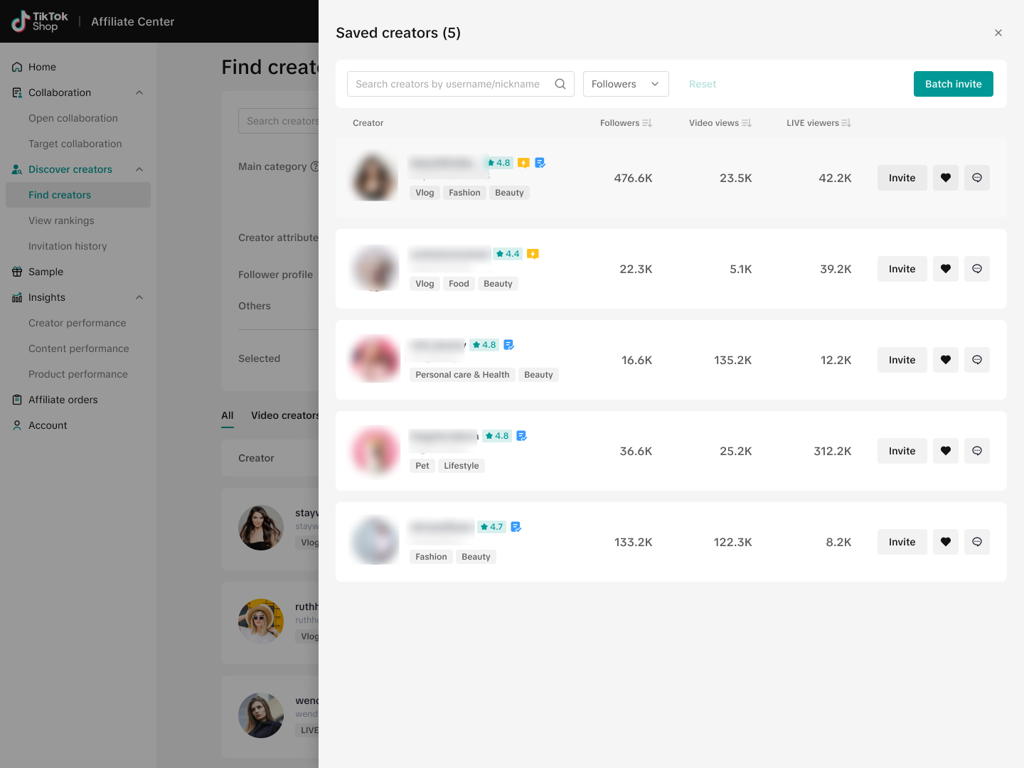Toggle heart for creator with 22.3K followers
The image size is (1024, 768).
946,269
